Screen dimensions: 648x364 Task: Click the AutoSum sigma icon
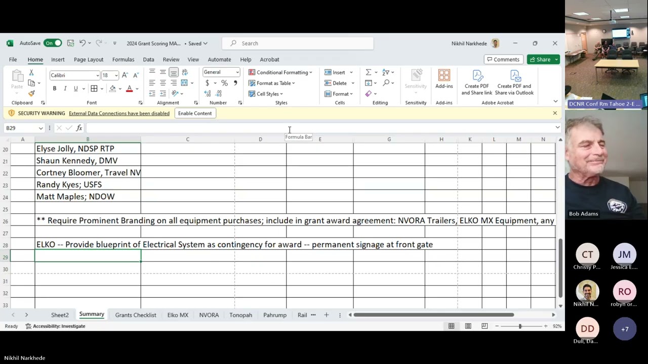pos(368,72)
